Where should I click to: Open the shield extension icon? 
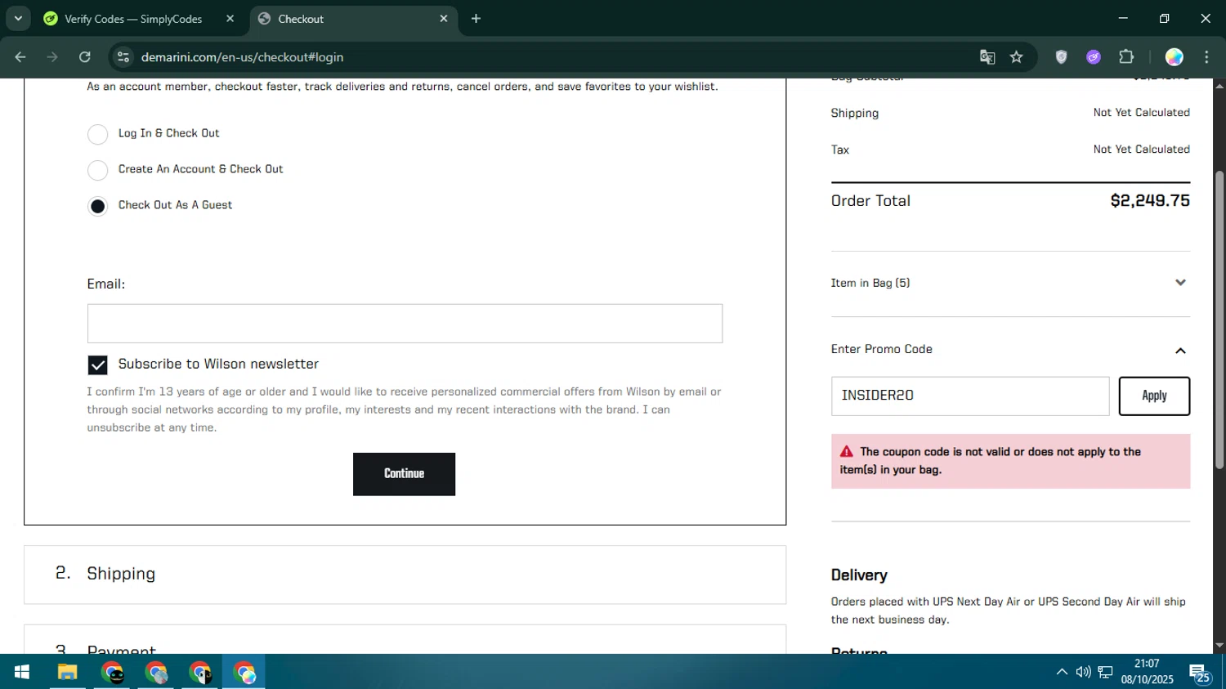(x=1061, y=57)
